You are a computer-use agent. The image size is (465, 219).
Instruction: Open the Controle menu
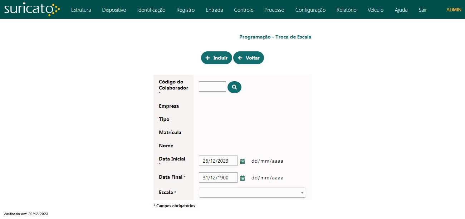[x=244, y=10]
